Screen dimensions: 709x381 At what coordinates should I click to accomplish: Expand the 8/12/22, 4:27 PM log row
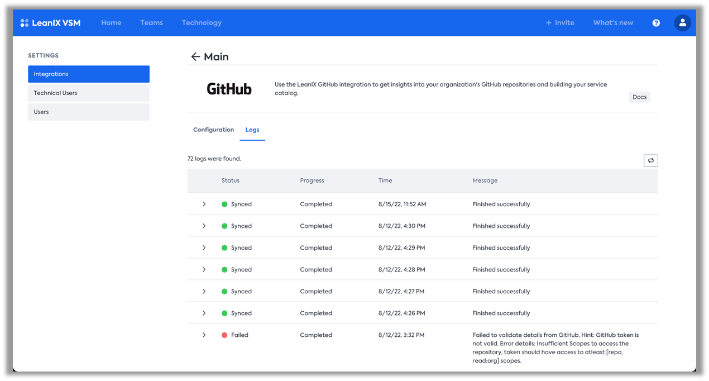[x=204, y=292]
